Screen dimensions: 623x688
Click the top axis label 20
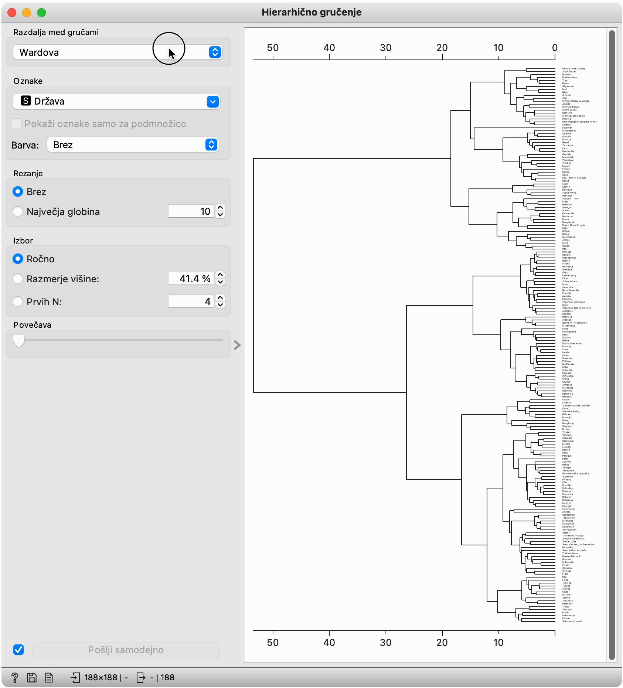coord(442,48)
